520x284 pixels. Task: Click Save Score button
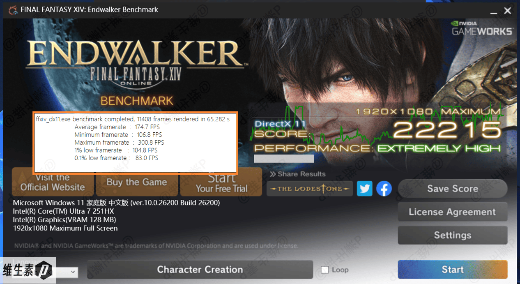(x=453, y=189)
